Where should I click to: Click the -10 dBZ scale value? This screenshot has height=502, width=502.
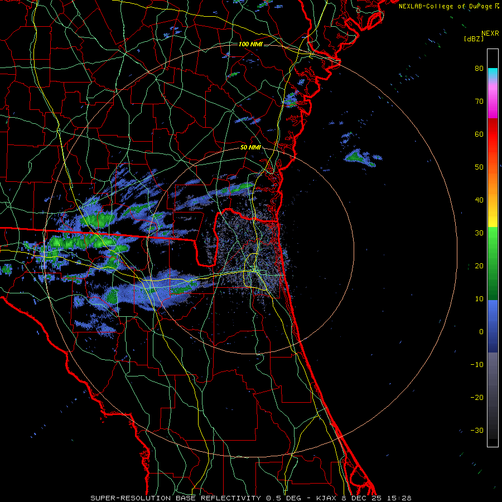477,365
